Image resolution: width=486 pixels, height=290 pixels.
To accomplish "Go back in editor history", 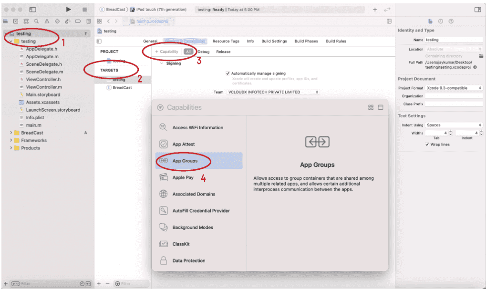I will 108,21.
